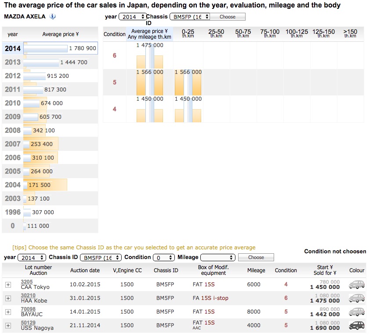This screenshot has height=336, width=369.
Task: Click the Average price Any mileage header
Action: [149, 34]
